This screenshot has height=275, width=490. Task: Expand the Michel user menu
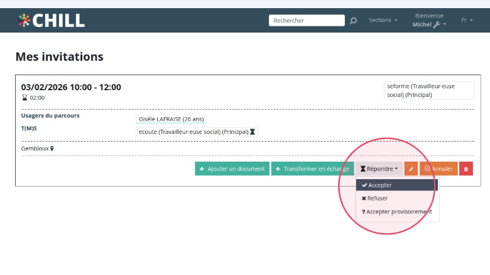pyautogui.click(x=429, y=24)
